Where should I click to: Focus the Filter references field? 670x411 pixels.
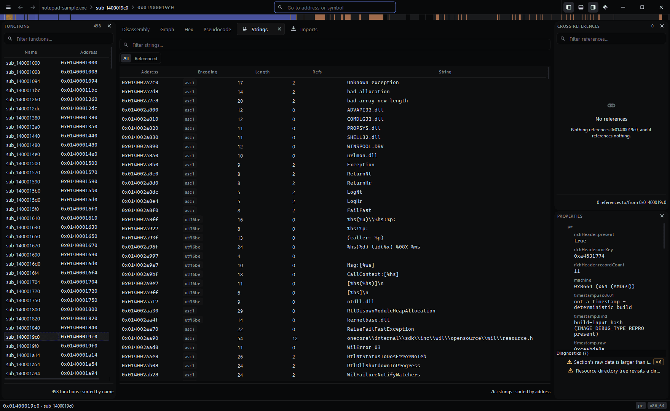pyautogui.click(x=611, y=39)
